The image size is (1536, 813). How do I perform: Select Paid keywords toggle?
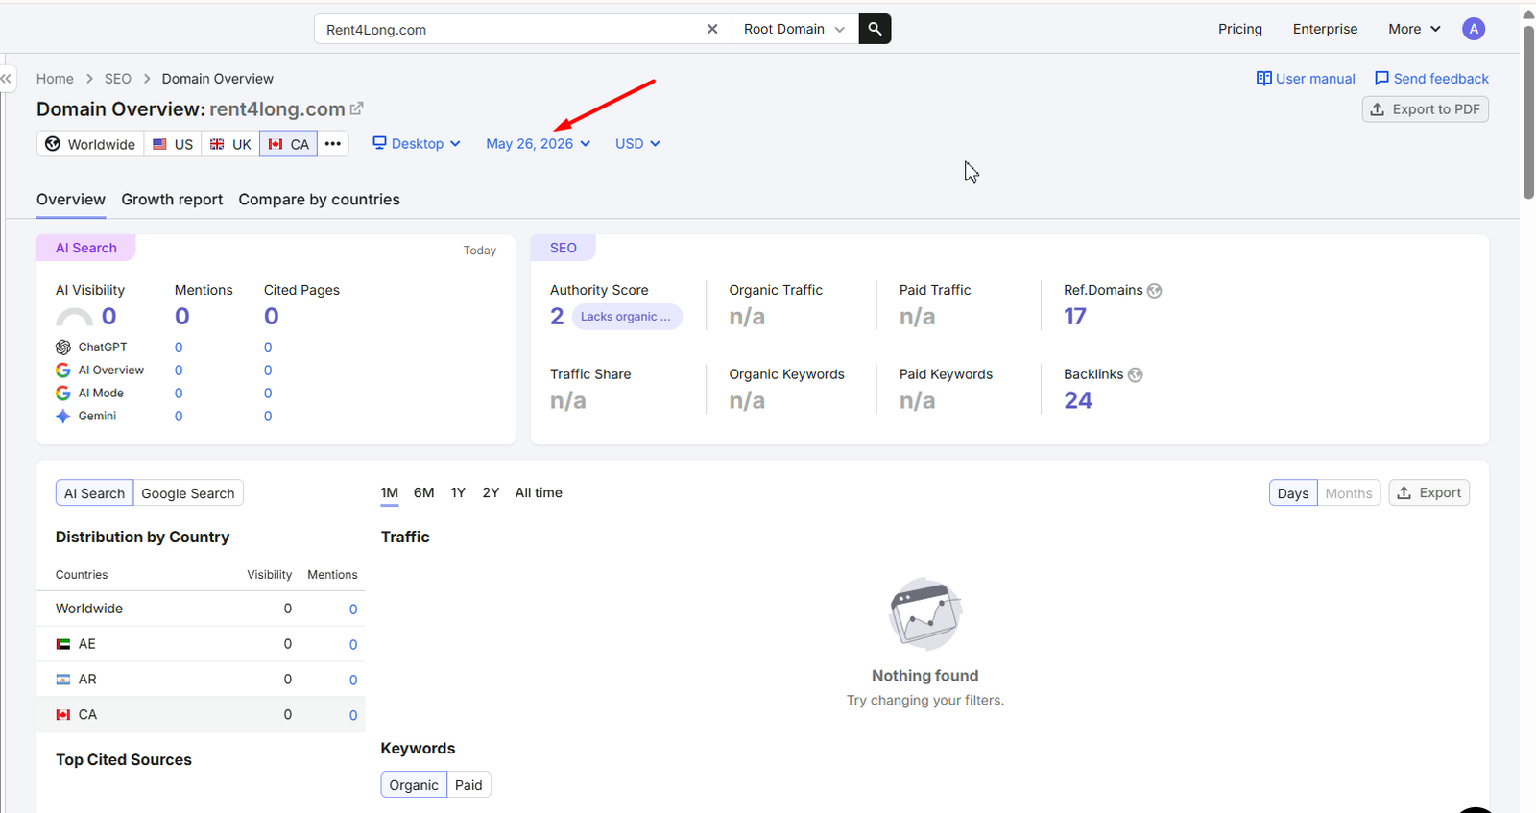468,785
